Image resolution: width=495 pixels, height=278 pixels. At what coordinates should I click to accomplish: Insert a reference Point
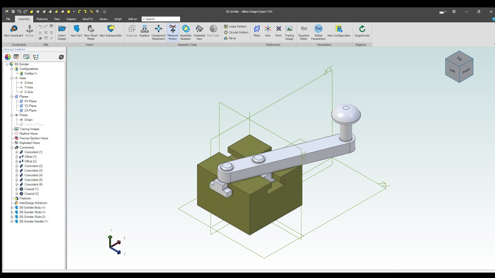coord(278,31)
